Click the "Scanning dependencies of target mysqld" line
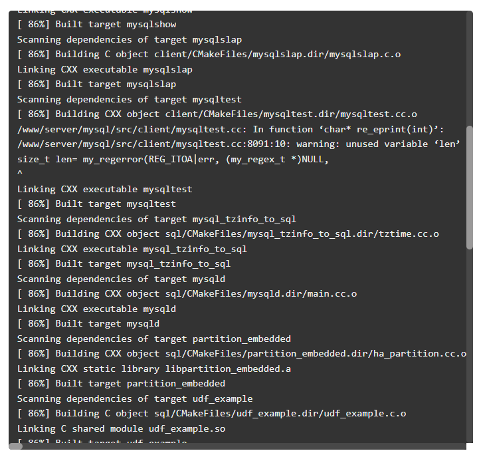This screenshot has height=451, width=477. pos(122,279)
